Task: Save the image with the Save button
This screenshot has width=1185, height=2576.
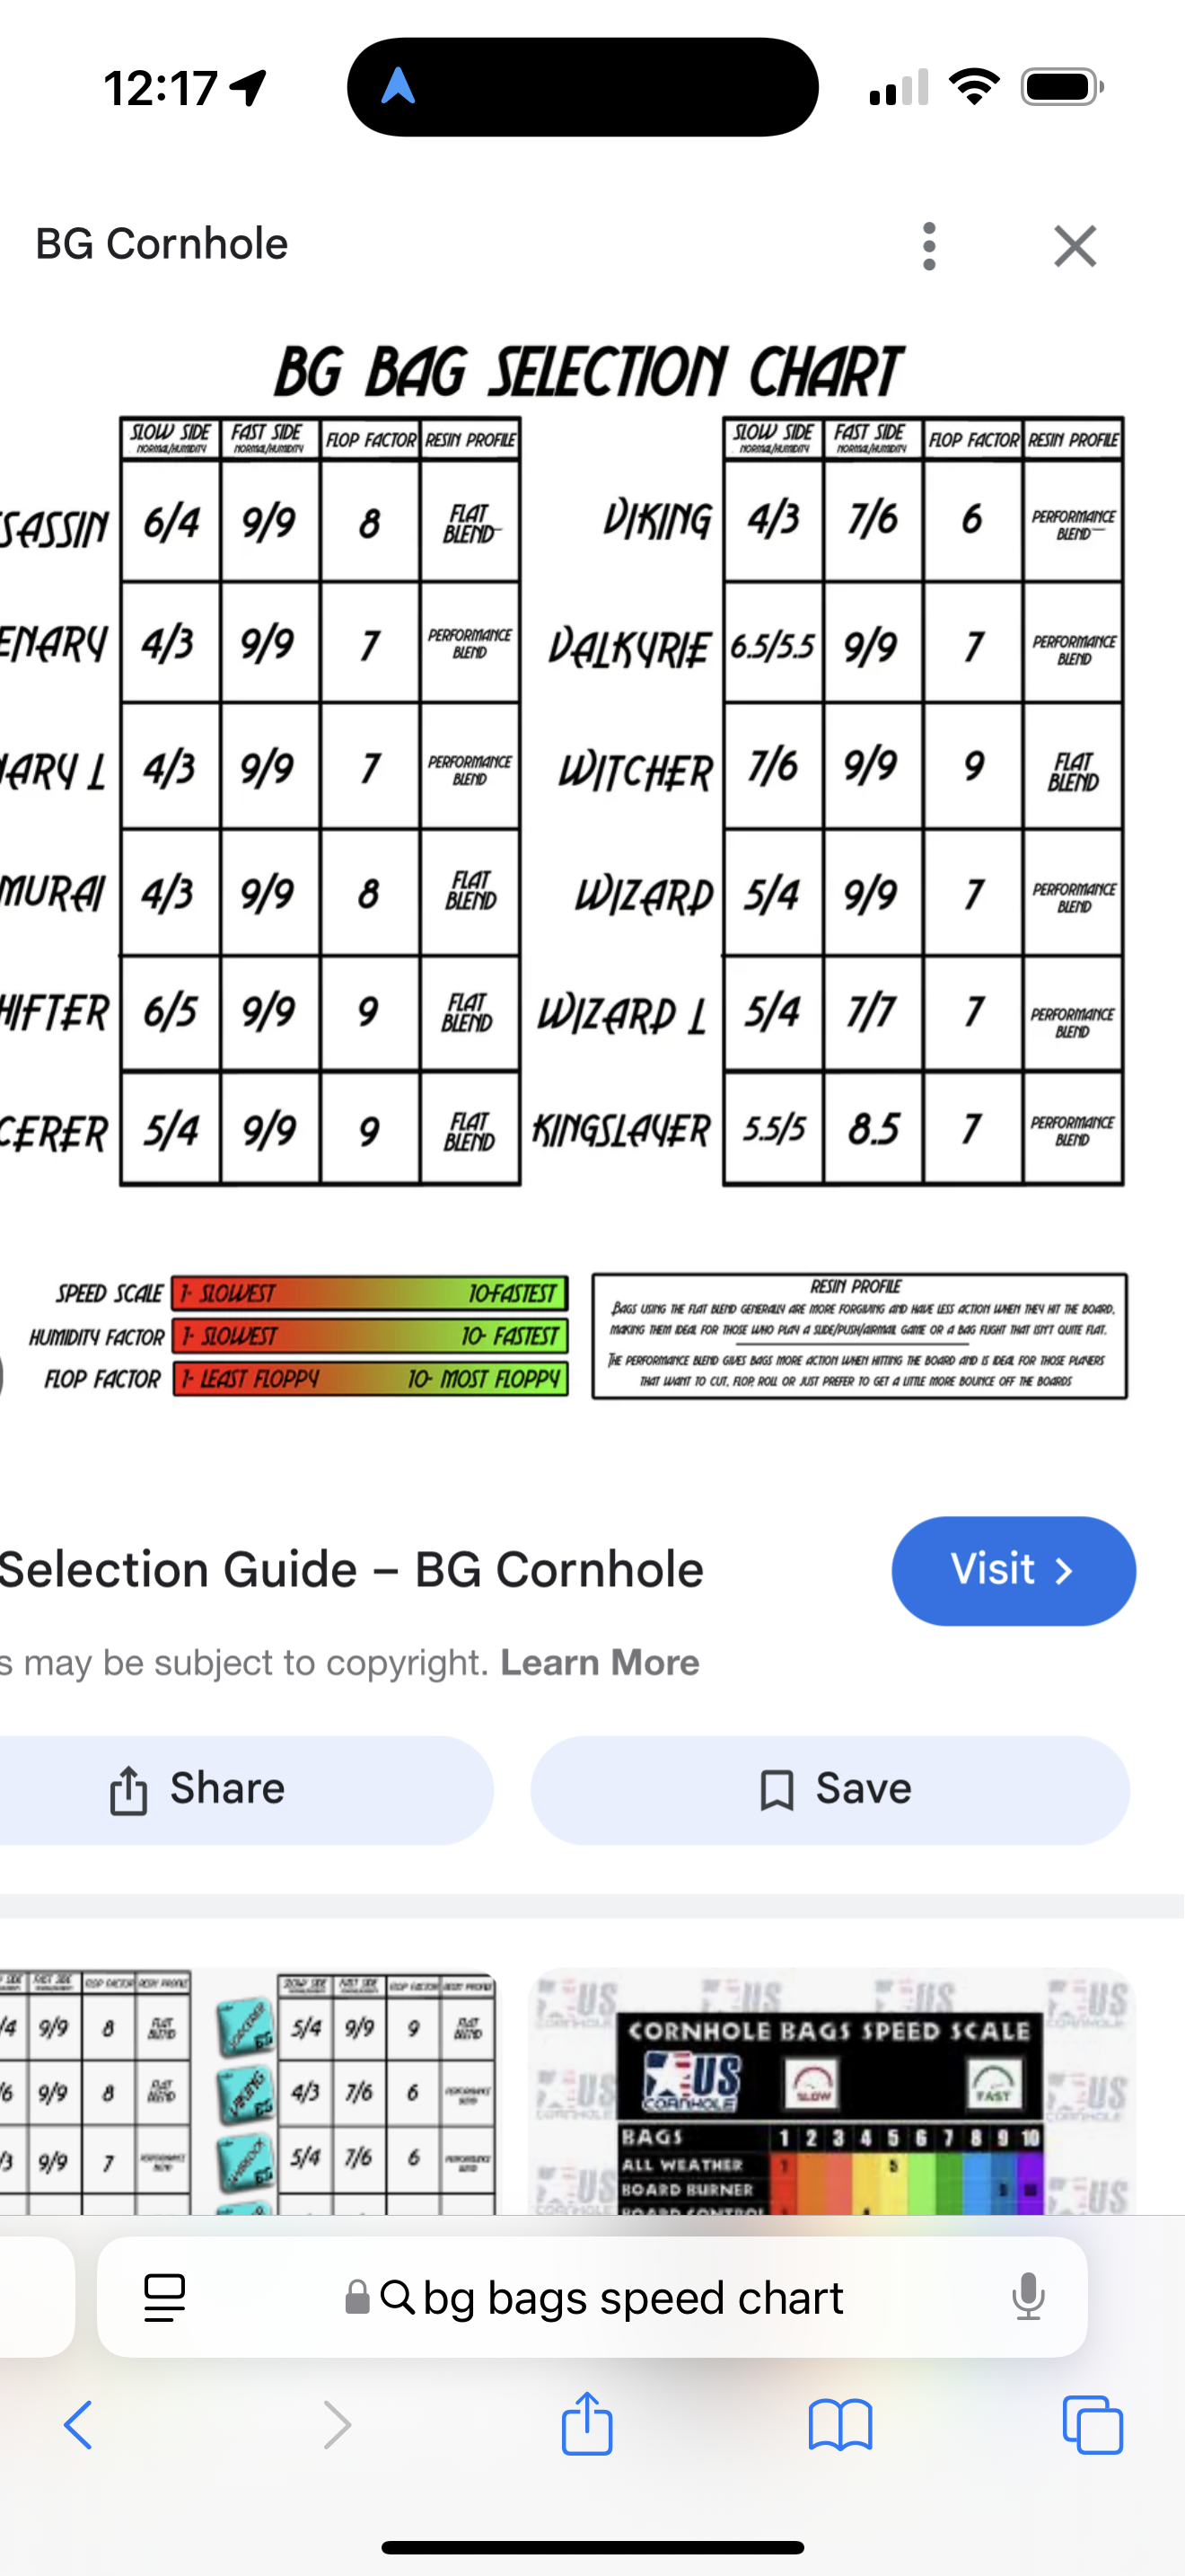Action: (x=831, y=1789)
